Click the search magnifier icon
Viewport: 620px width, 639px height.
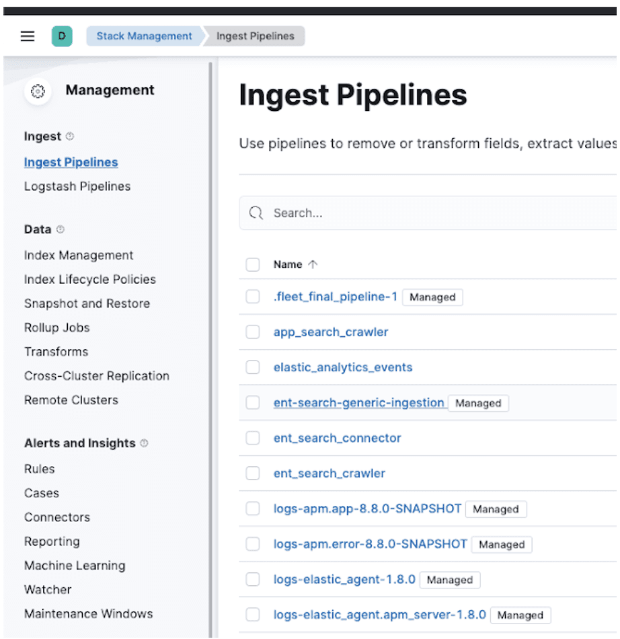(256, 213)
